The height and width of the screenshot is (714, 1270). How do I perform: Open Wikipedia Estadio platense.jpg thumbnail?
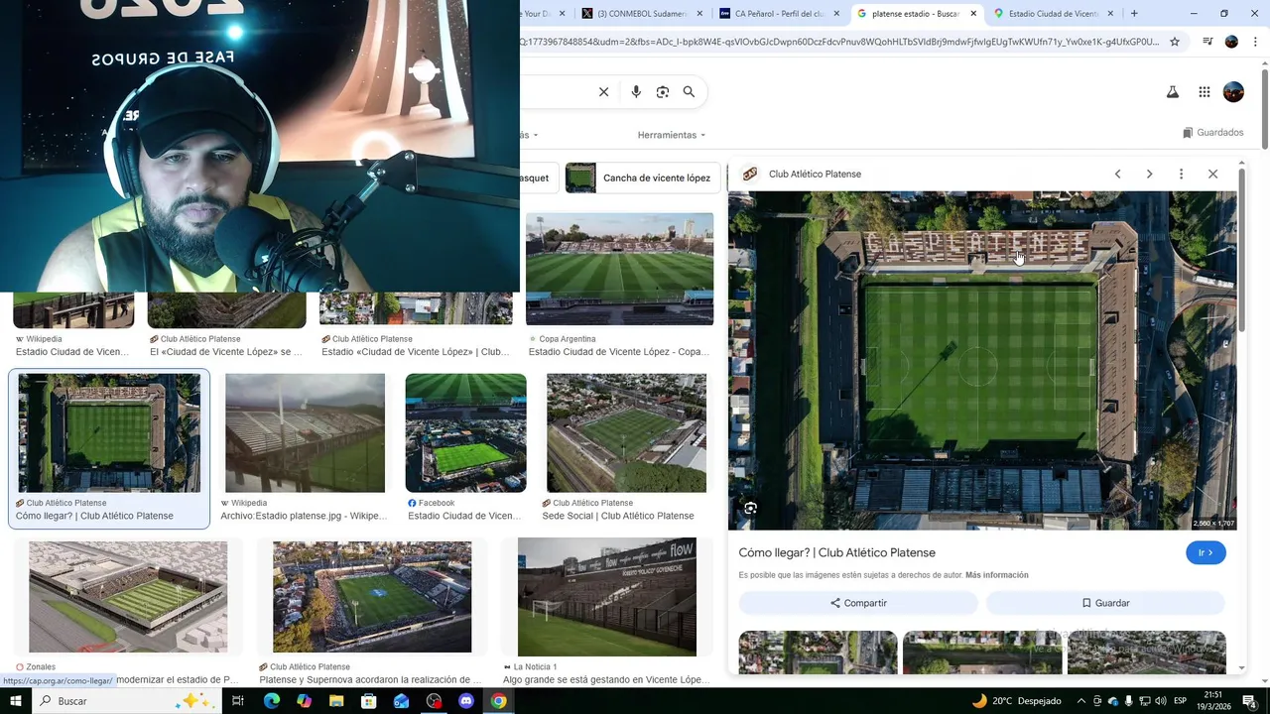(x=305, y=432)
